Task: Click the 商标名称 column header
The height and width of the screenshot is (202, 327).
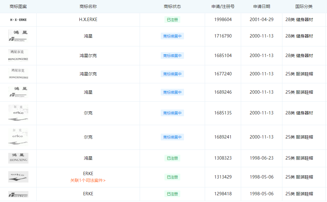Action: click(x=88, y=6)
